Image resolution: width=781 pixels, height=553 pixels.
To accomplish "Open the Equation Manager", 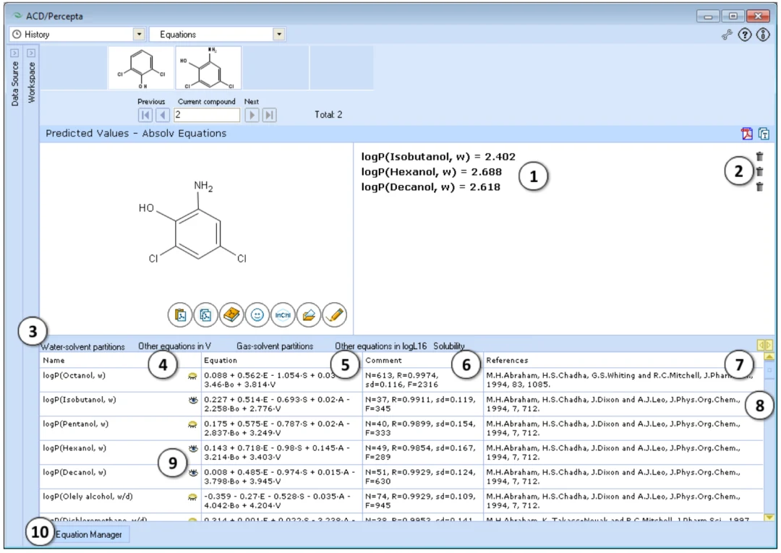I will 89,535.
